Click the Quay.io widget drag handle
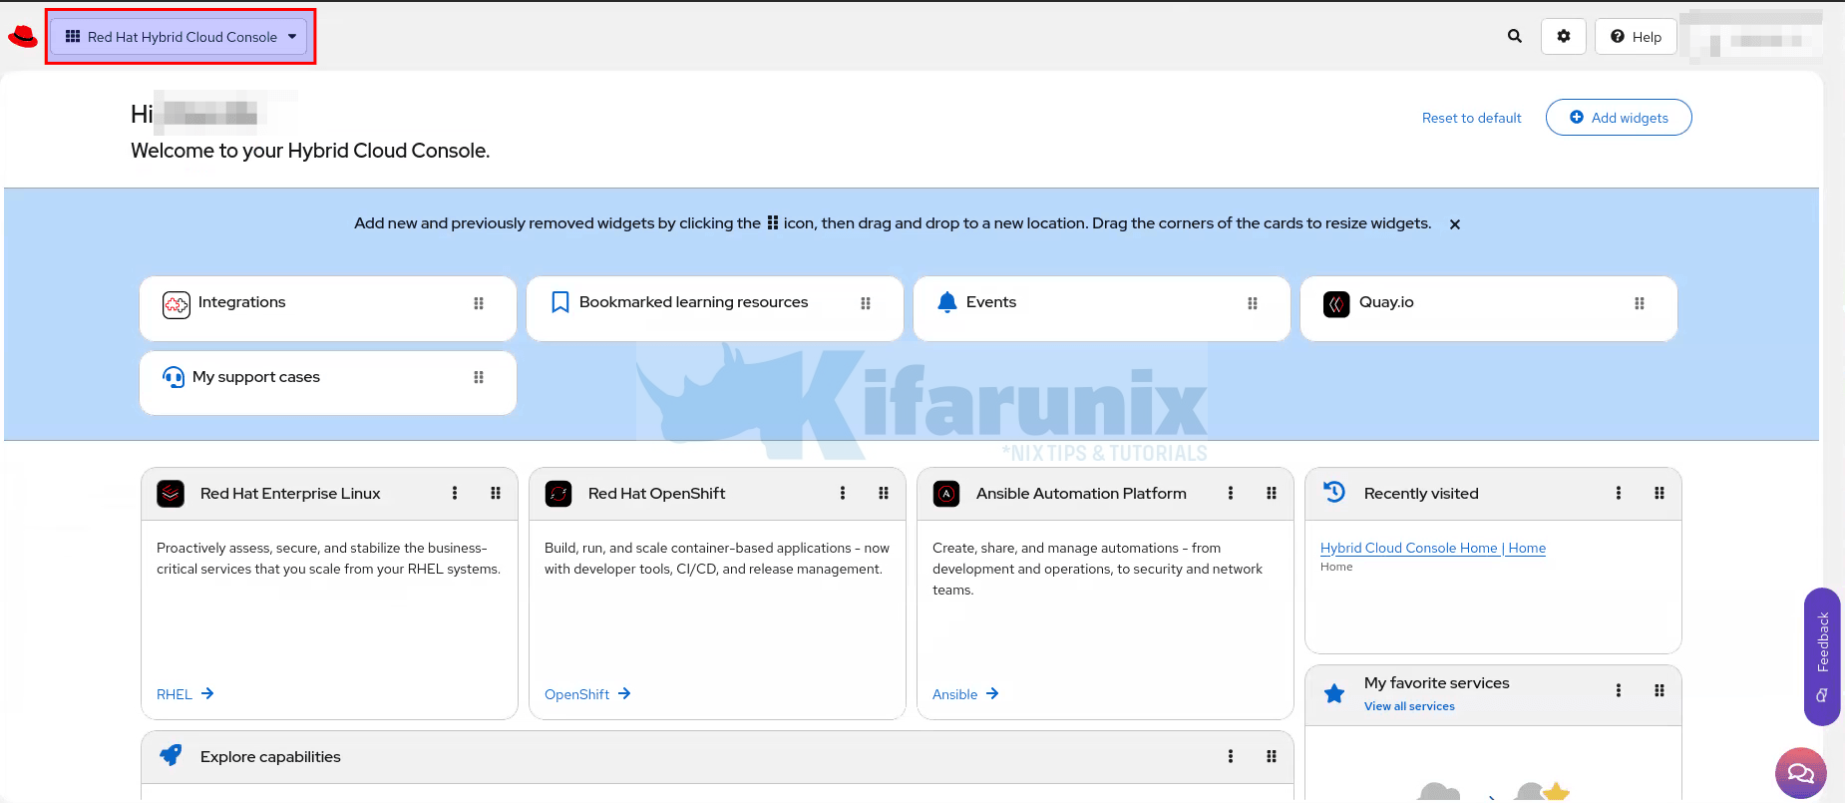Image resolution: width=1845 pixels, height=803 pixels. [x=1640, y=303]
